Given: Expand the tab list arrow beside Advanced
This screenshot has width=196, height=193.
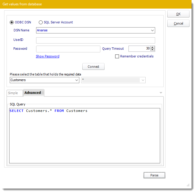Looking at the screenshot, I should pyautogui.click(x=161, y=93).
